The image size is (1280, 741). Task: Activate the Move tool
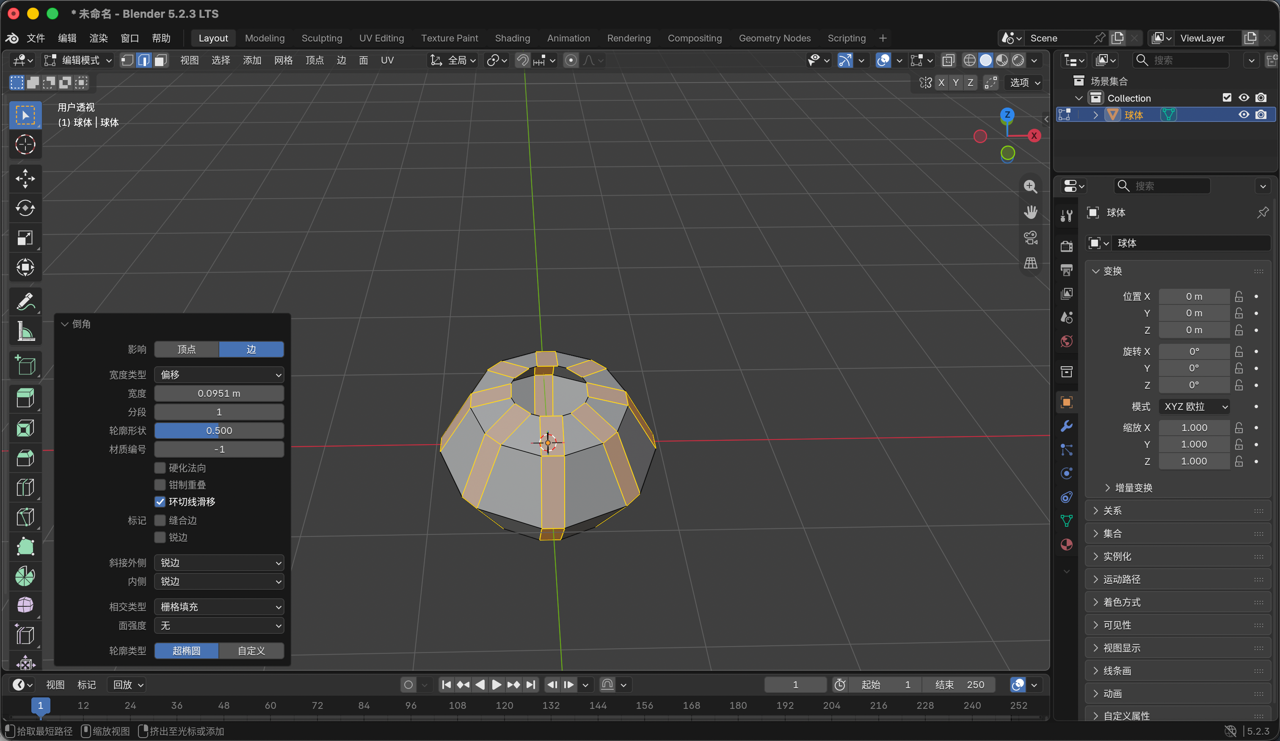[25, 178]
